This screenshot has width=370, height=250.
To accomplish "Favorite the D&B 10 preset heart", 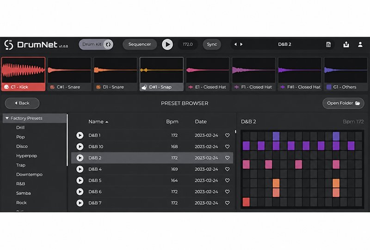I will pyautogui.click(x=227, y=146).
